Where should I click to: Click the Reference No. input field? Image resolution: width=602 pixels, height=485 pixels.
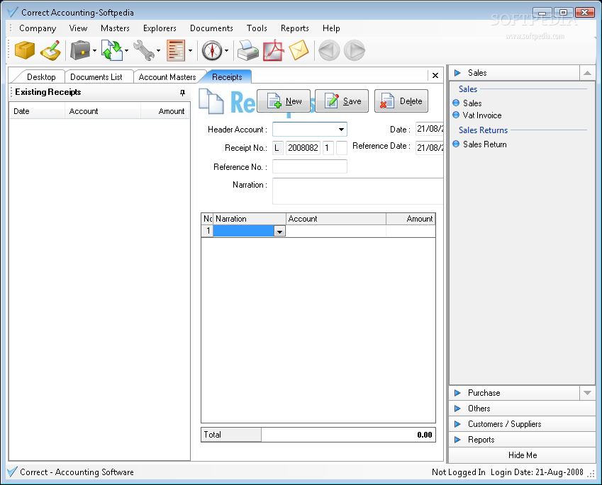pos(310,166)
